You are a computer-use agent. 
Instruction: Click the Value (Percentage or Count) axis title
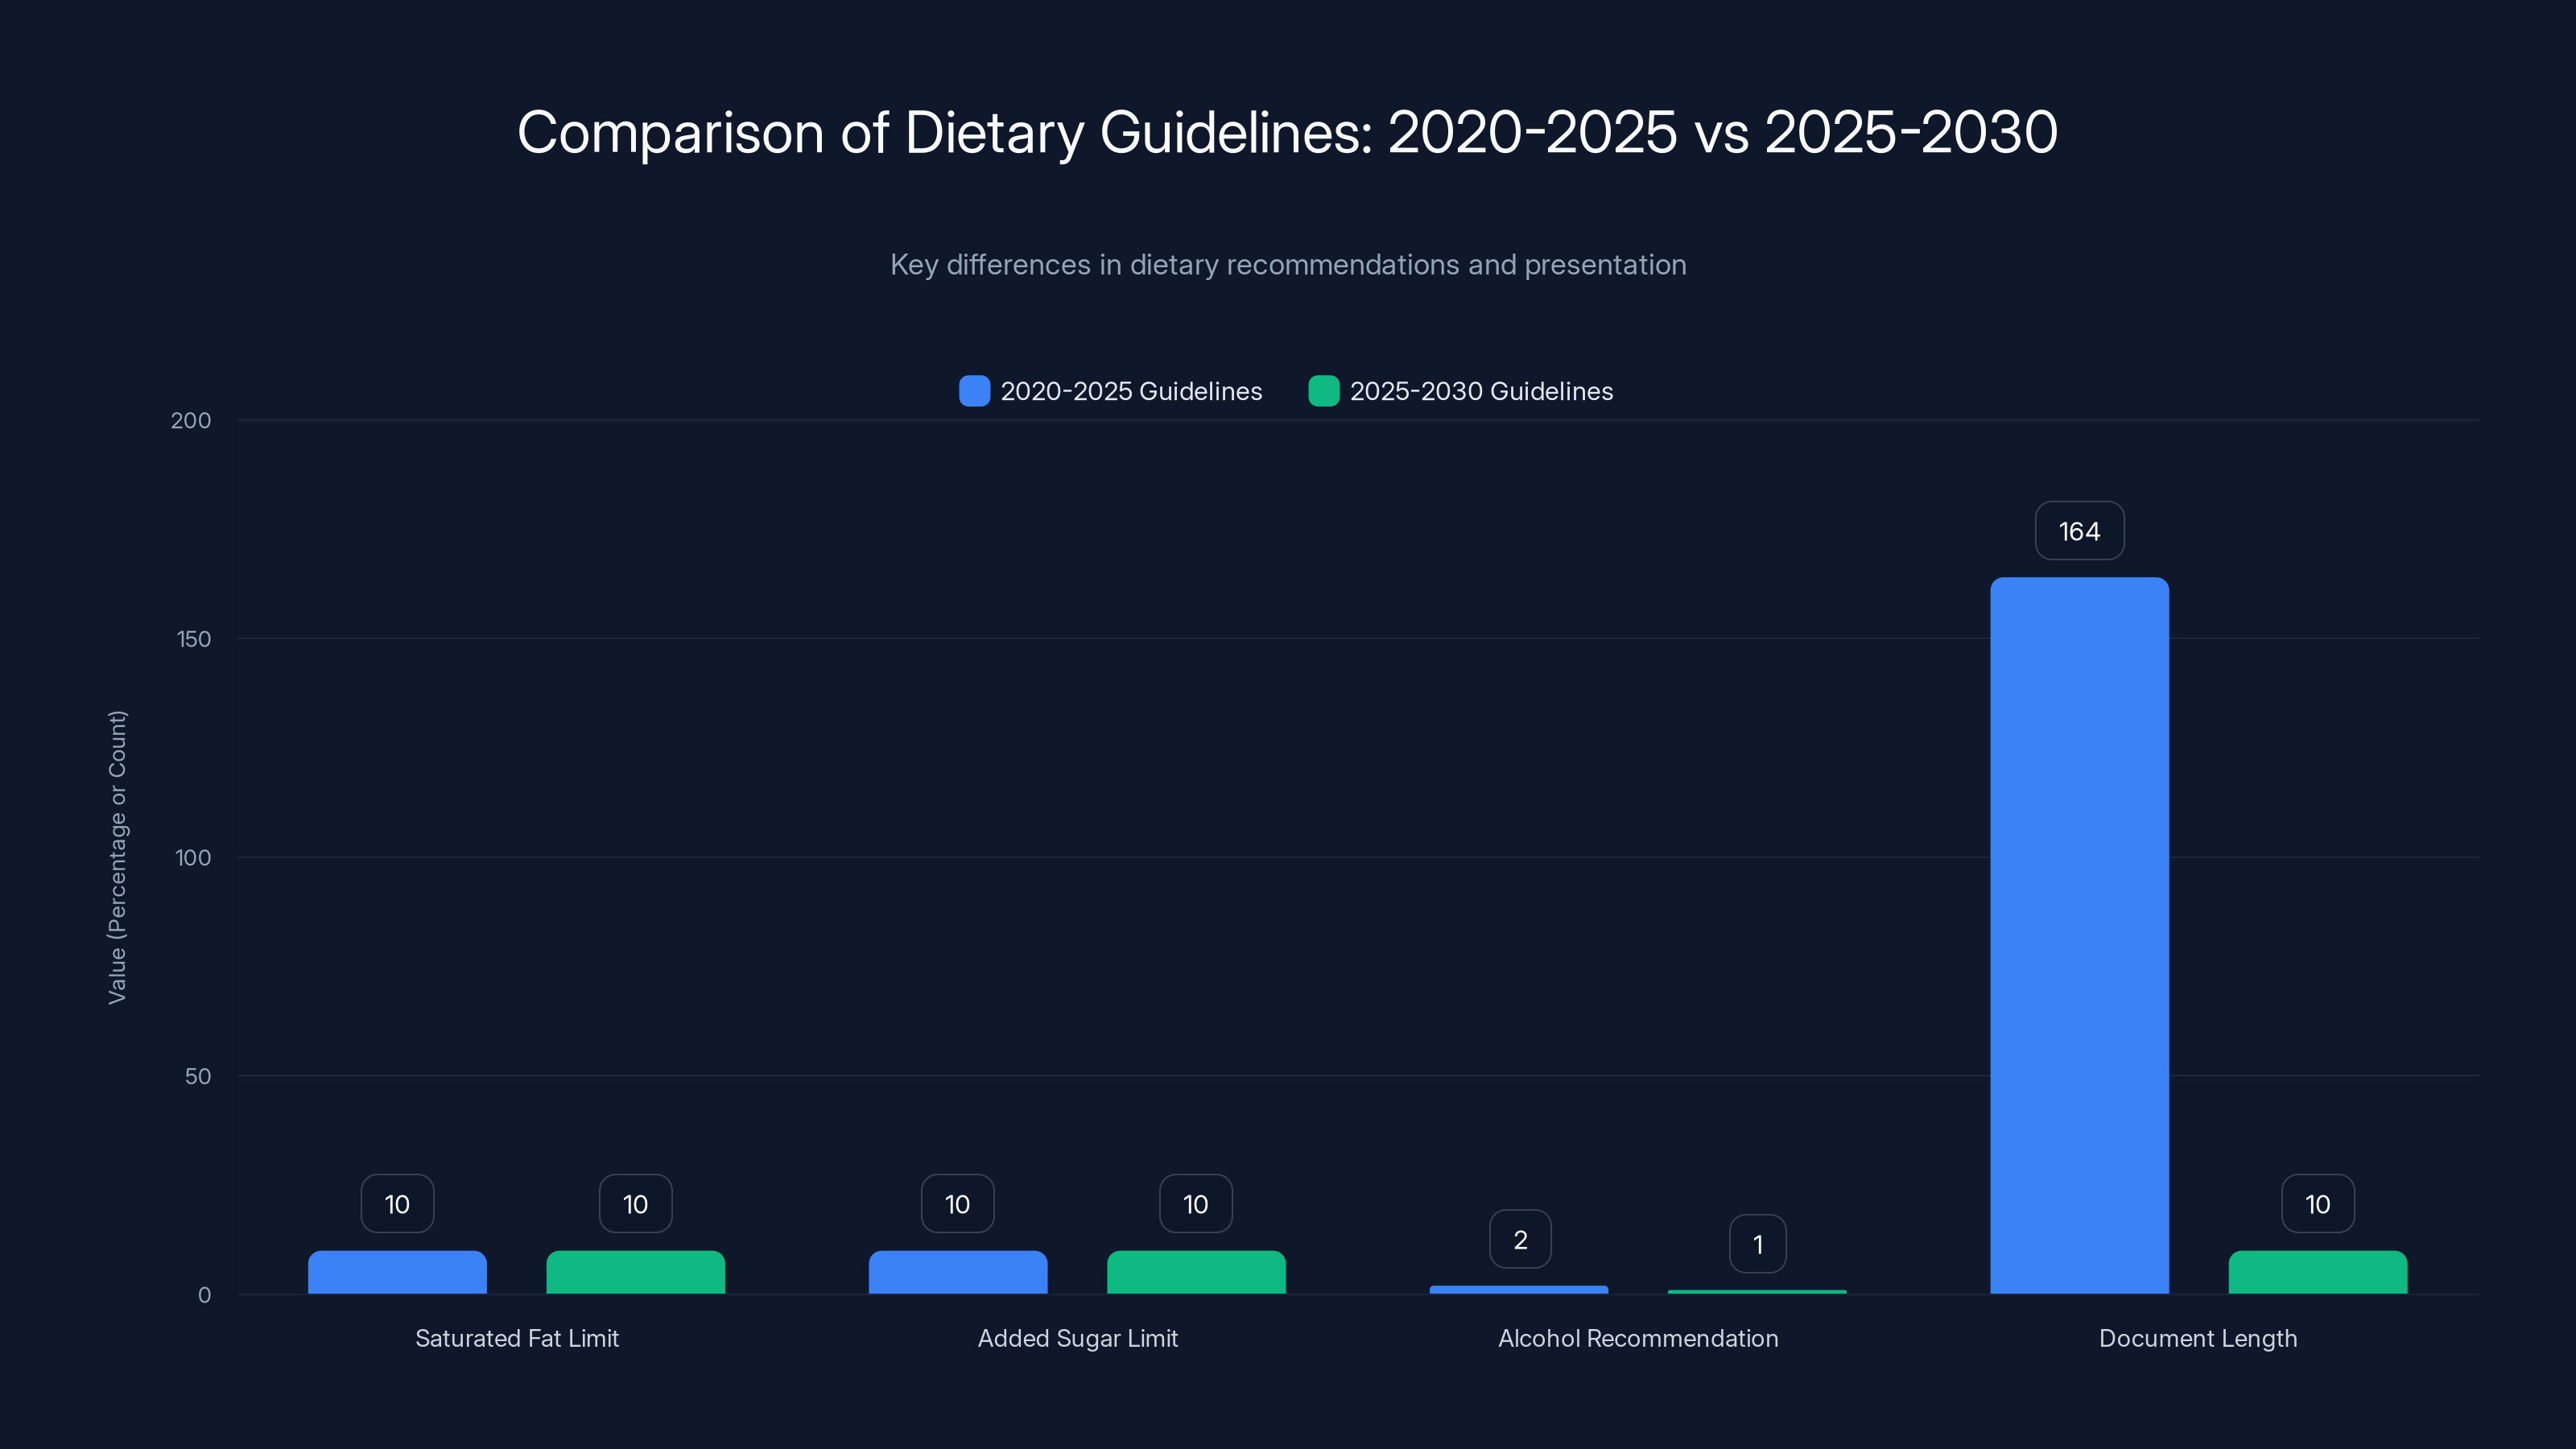pos(117,857)
